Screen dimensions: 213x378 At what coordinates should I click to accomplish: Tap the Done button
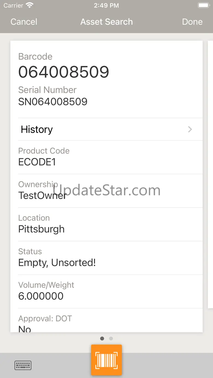192,22
